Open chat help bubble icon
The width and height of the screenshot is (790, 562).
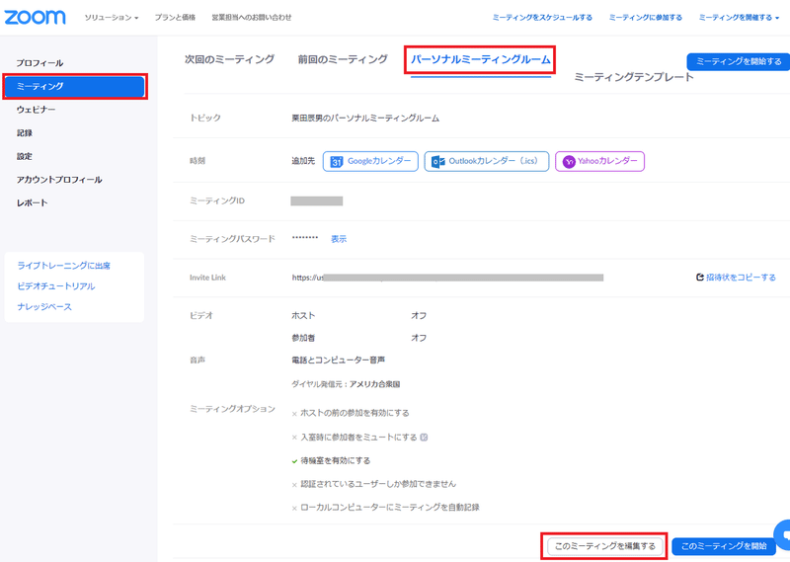(783, 534)
